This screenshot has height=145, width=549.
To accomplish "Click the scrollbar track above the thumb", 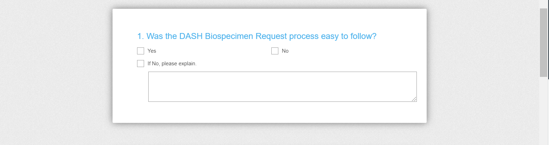I will tap(543, 4).
